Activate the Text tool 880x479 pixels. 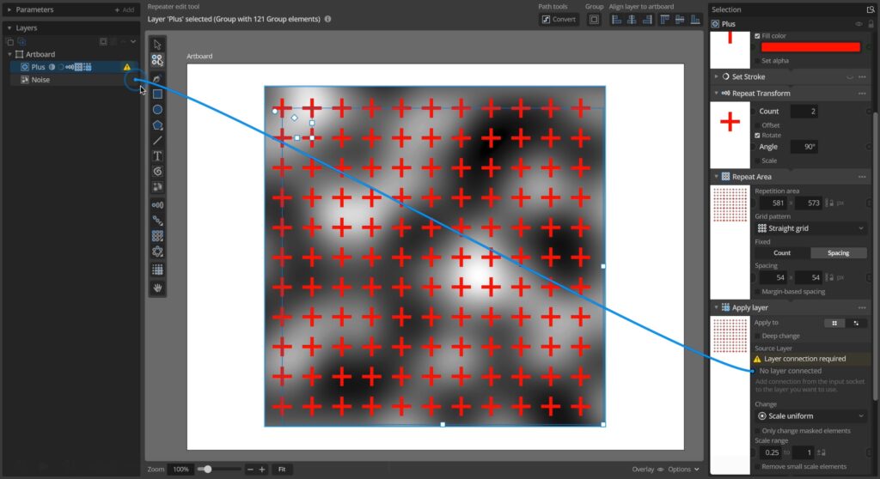[x=157, y=156]
